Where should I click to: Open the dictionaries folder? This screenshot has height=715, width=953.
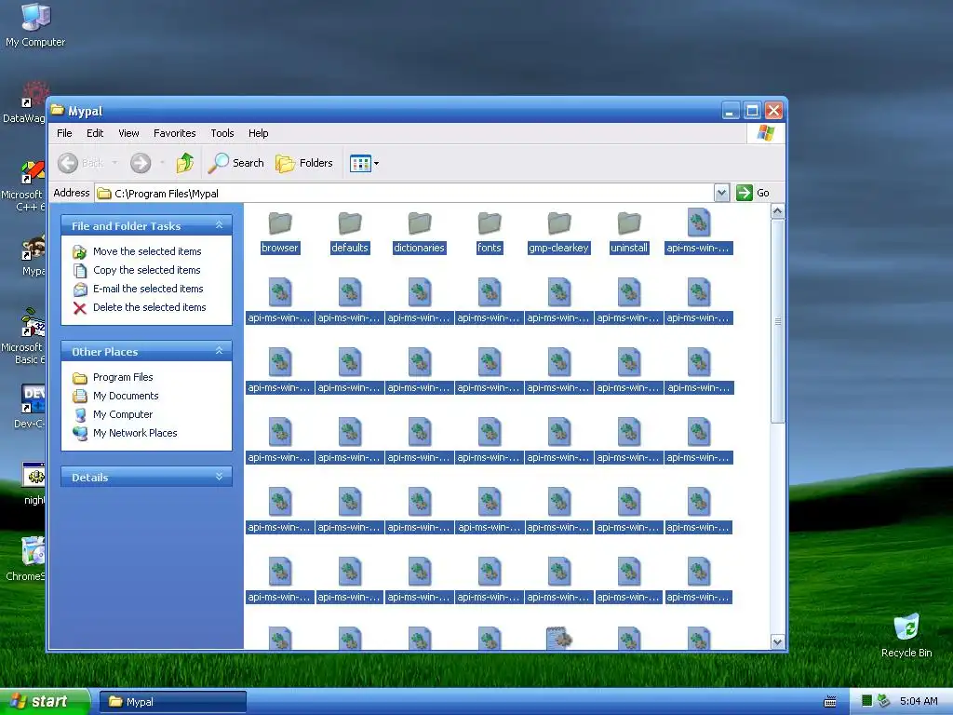coord(419,232)
